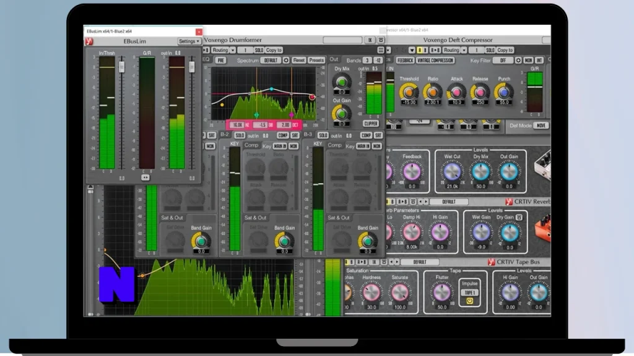Click the A►B copy button in Deft Compressor
Screen dimensions: 634x356
pos(435,50)
